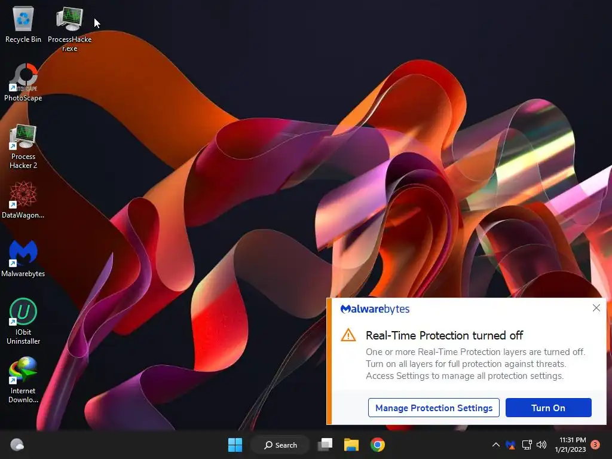This screenshot has width=612, height=459.
Task: Select ProcessHacker.exe desktop icon
Action: pos(69,29)
